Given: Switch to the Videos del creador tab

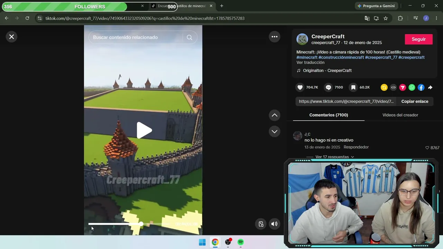Looking at the screenshot, I should (x=400, y=115).
